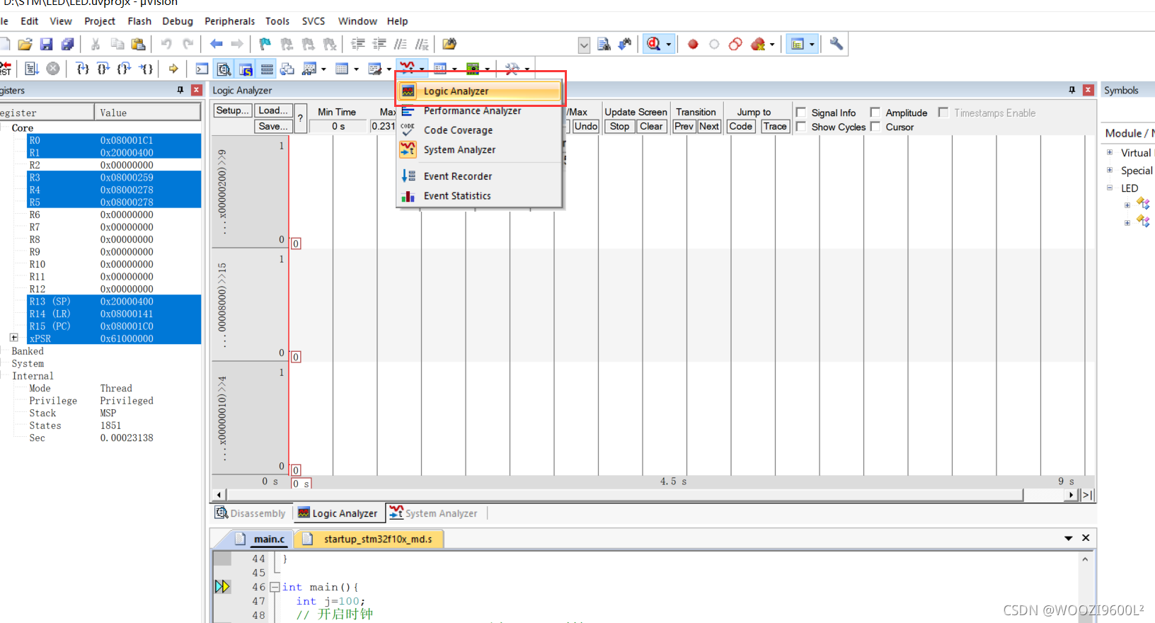Click the Analysis windows toolbar icon
1155x623 pixels.
pyautogui.click(x=407, y=68)
